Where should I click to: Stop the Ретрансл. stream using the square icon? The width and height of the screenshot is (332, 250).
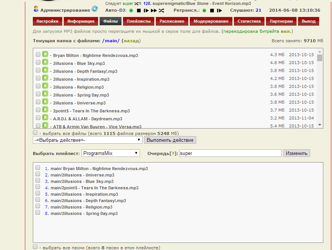212,11
